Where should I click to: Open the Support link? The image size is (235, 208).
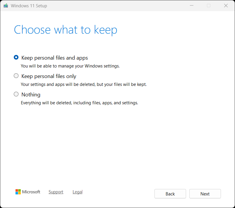(56, 192)
